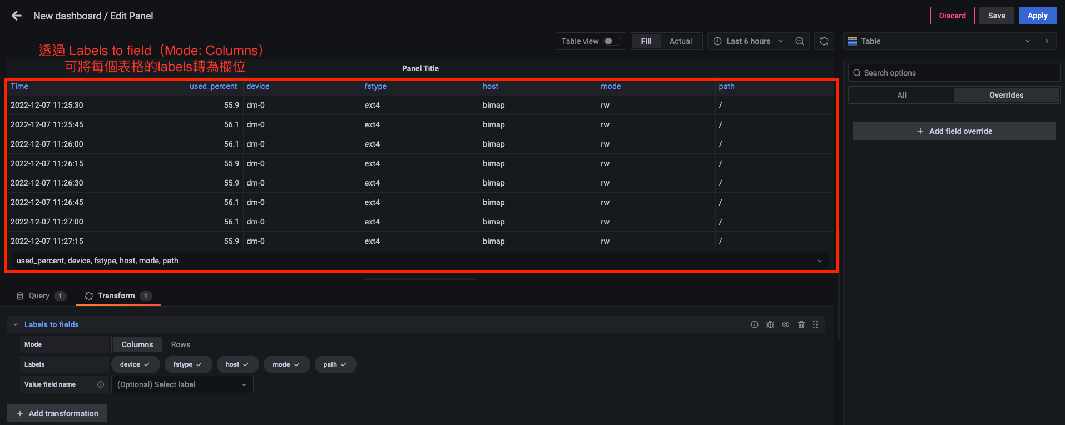
Task: Click the cell 2022-12-07 11:25:30
Action: [x=66, y=105]
